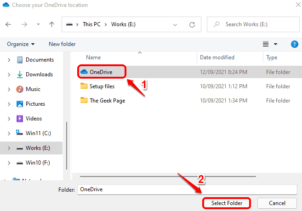Viewport: 302px width, 211px height.
Task: Open the view options dropdown arrow
Action: pos(276,44)
